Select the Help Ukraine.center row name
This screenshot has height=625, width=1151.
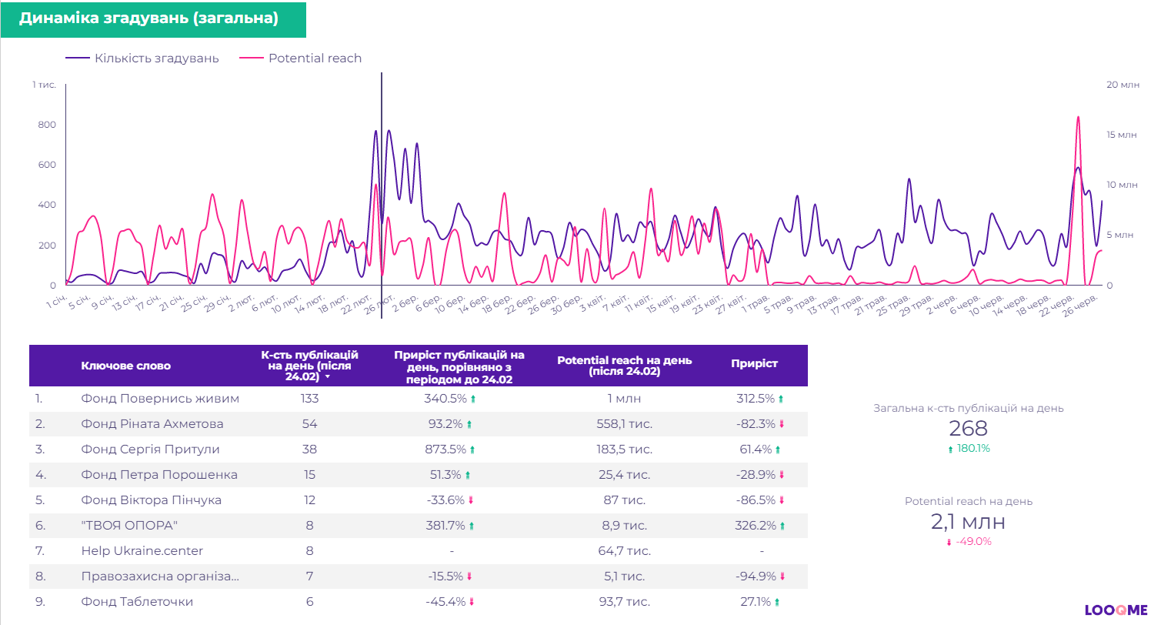pos(142,551)
